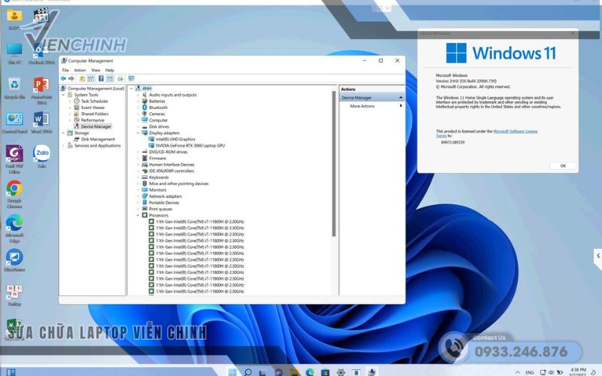This screenshot has height=376, width=602.
Task: Select IDE ATA/ATAPI controllers category
Action: 172,171
